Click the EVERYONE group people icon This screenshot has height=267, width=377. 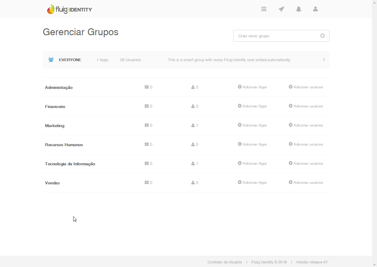click(51, 60)
